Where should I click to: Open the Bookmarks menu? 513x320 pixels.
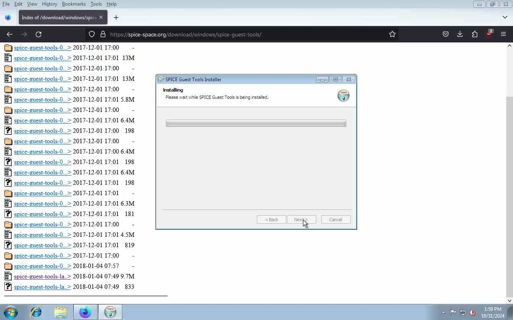coord(74,4)
